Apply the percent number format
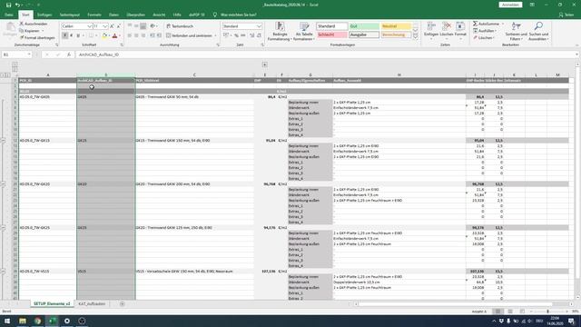 tap(236, 35)
